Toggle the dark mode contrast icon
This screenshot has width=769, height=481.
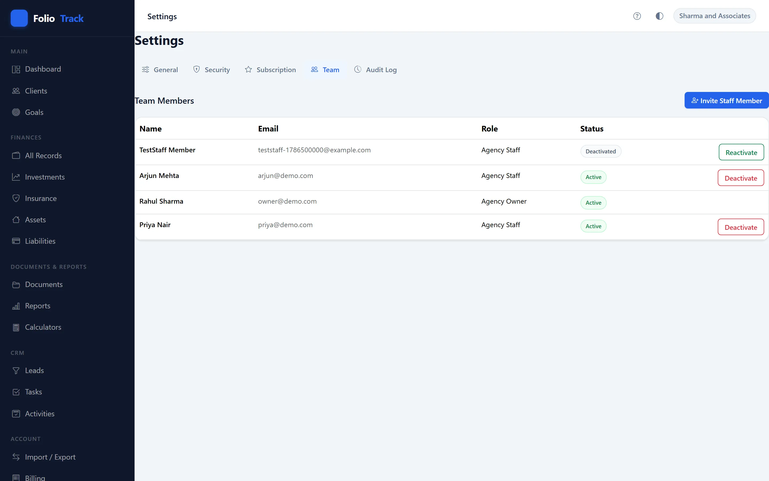click(x=659, y=16)
